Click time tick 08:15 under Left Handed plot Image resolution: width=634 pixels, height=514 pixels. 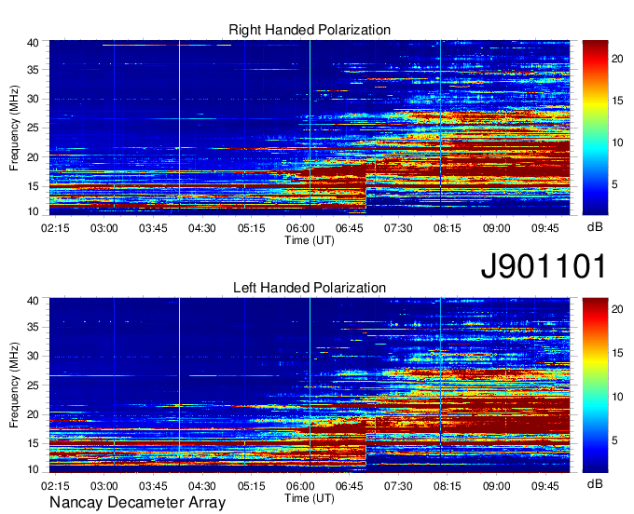click(x=448, y=486)
